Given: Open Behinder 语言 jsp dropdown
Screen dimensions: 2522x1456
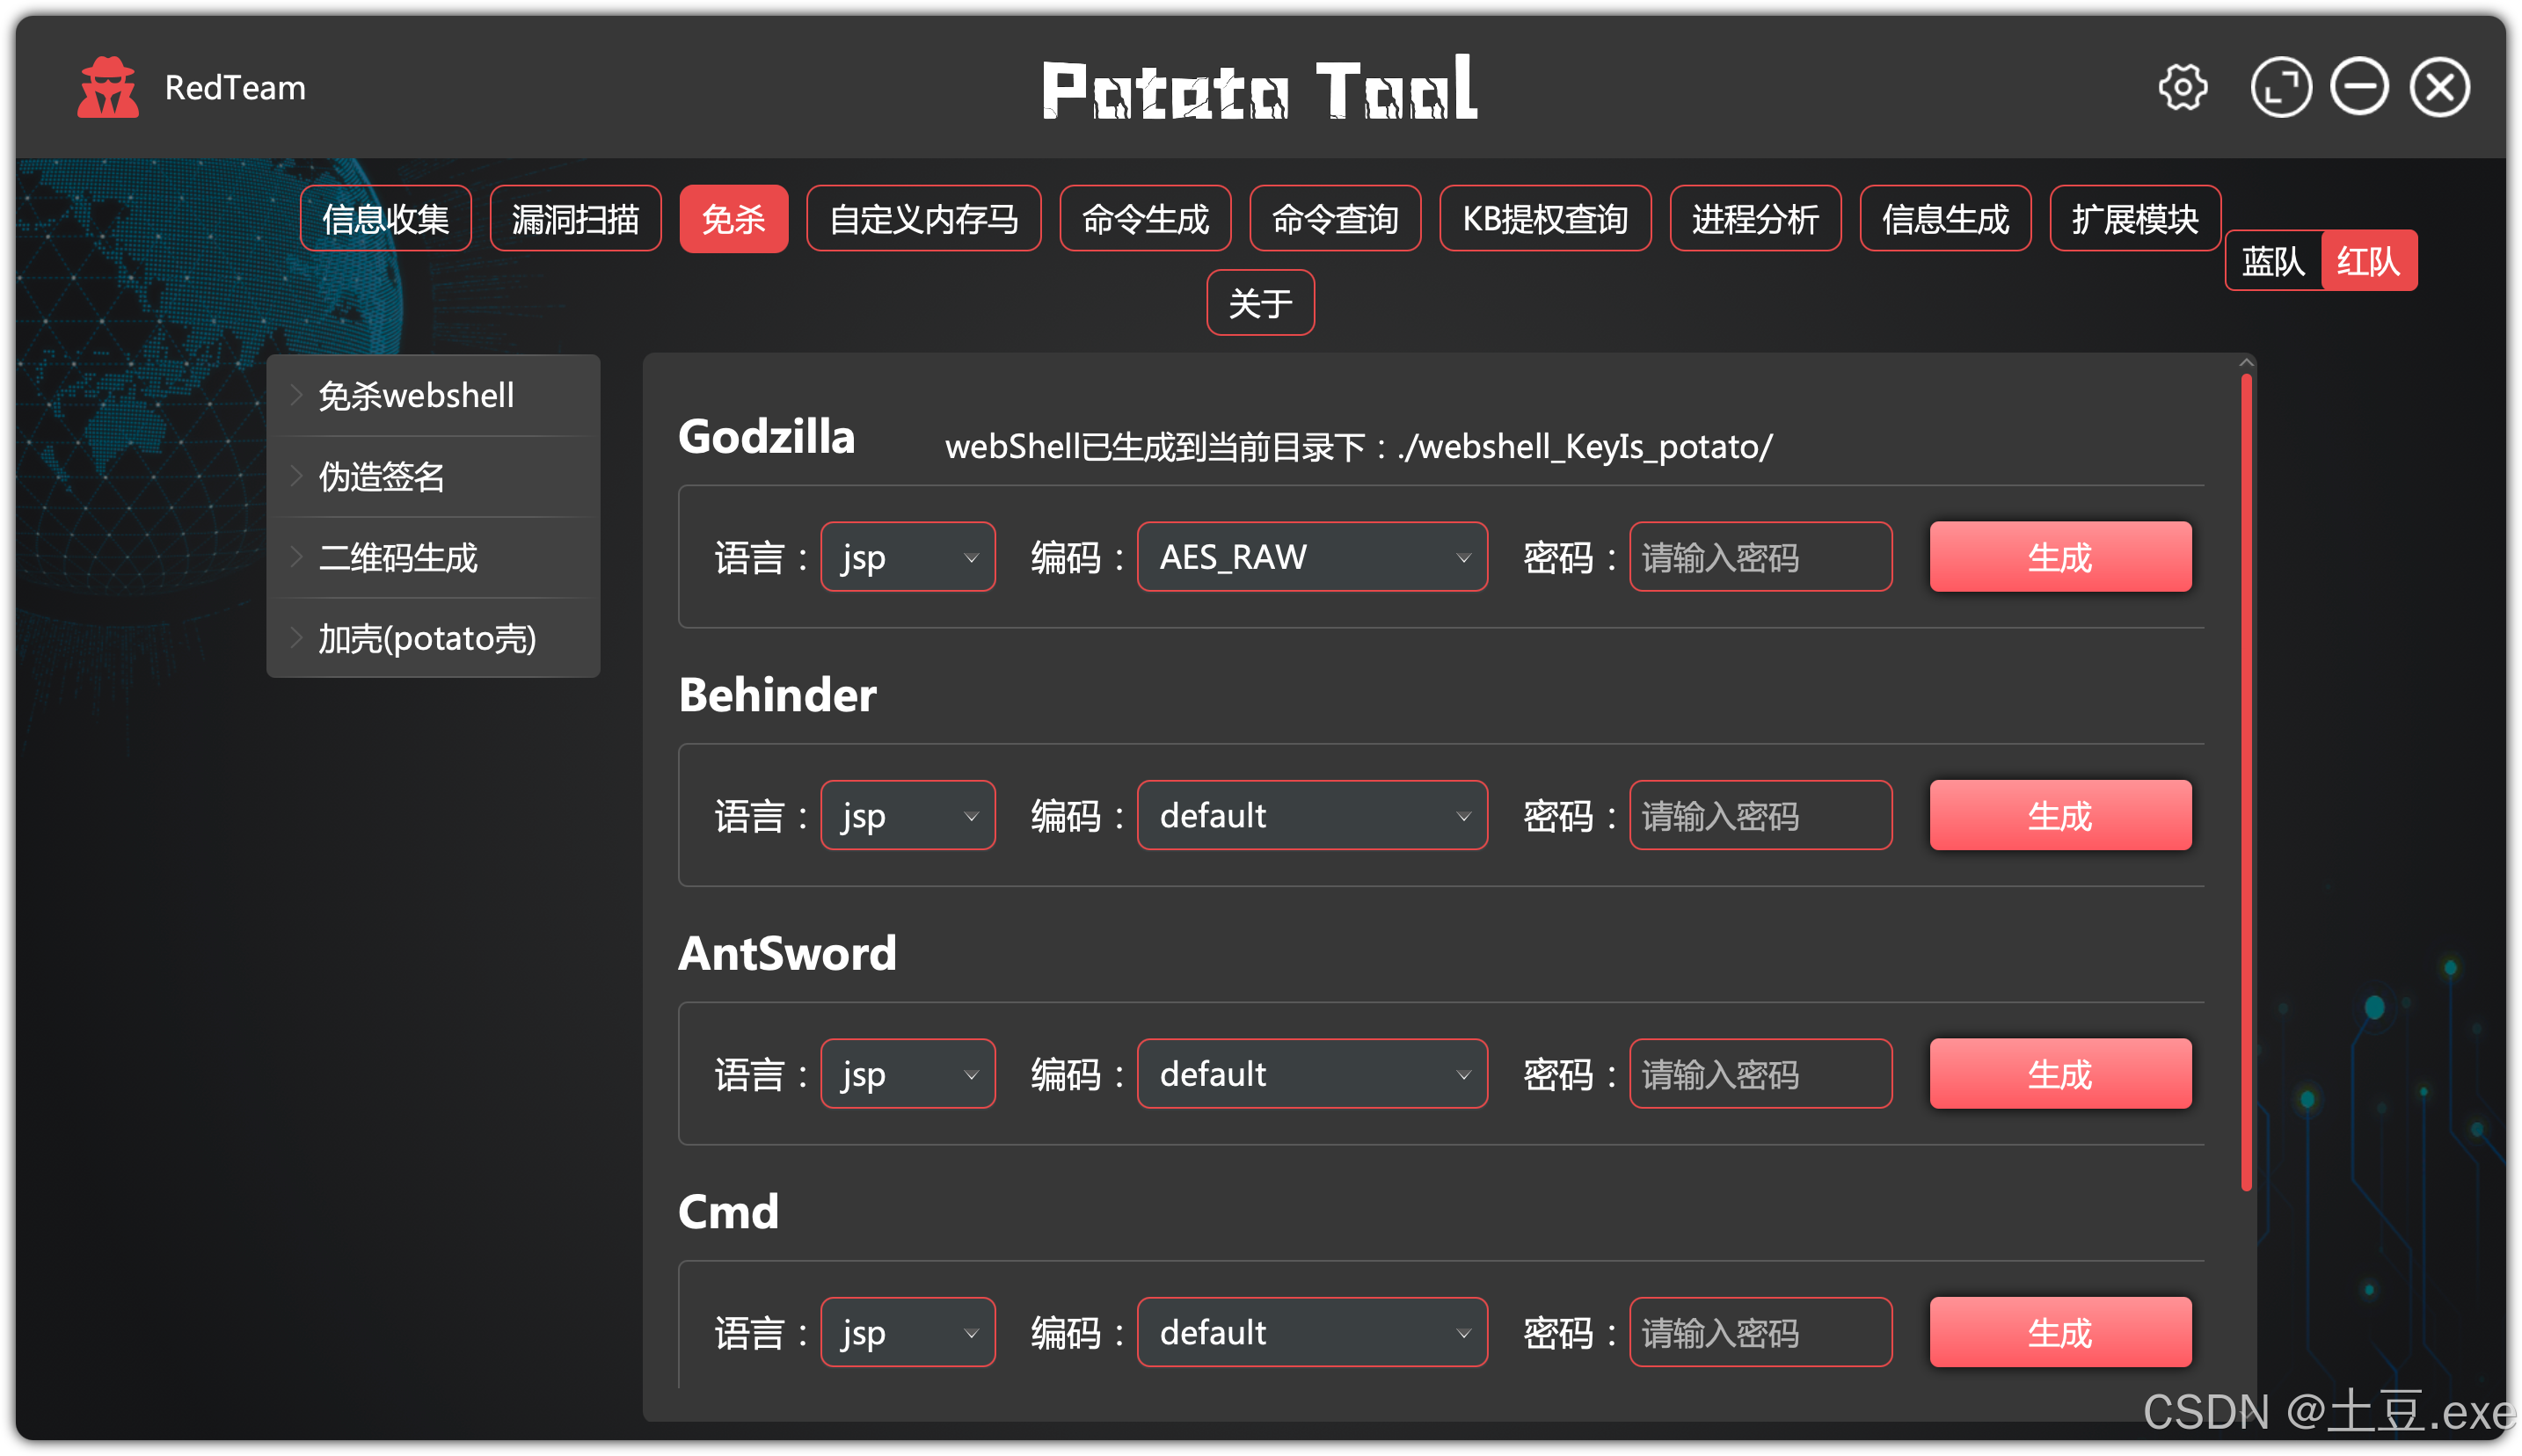Looking at the screenshot, I should click(x=907, y=816).
